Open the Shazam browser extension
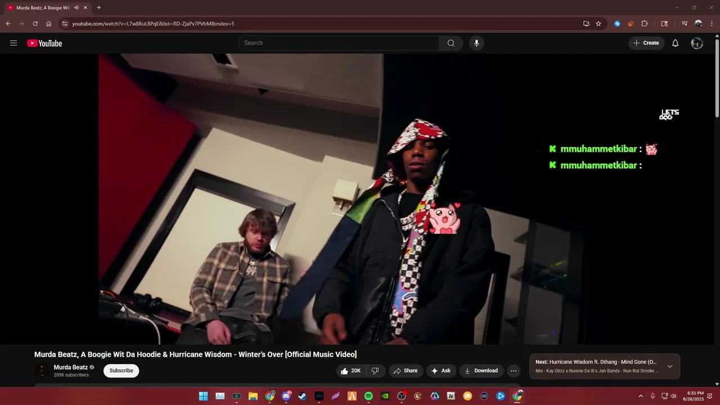 click(617, 24)
